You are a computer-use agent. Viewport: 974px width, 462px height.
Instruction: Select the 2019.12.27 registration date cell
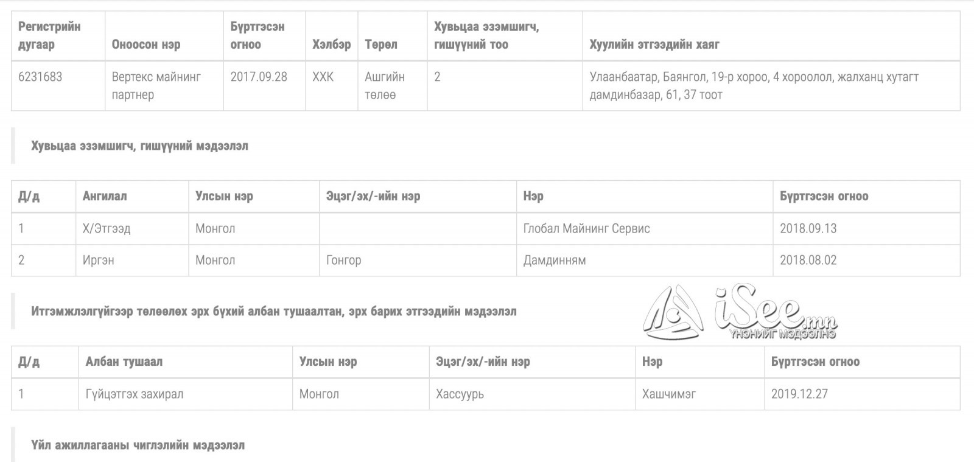[862, 394]
